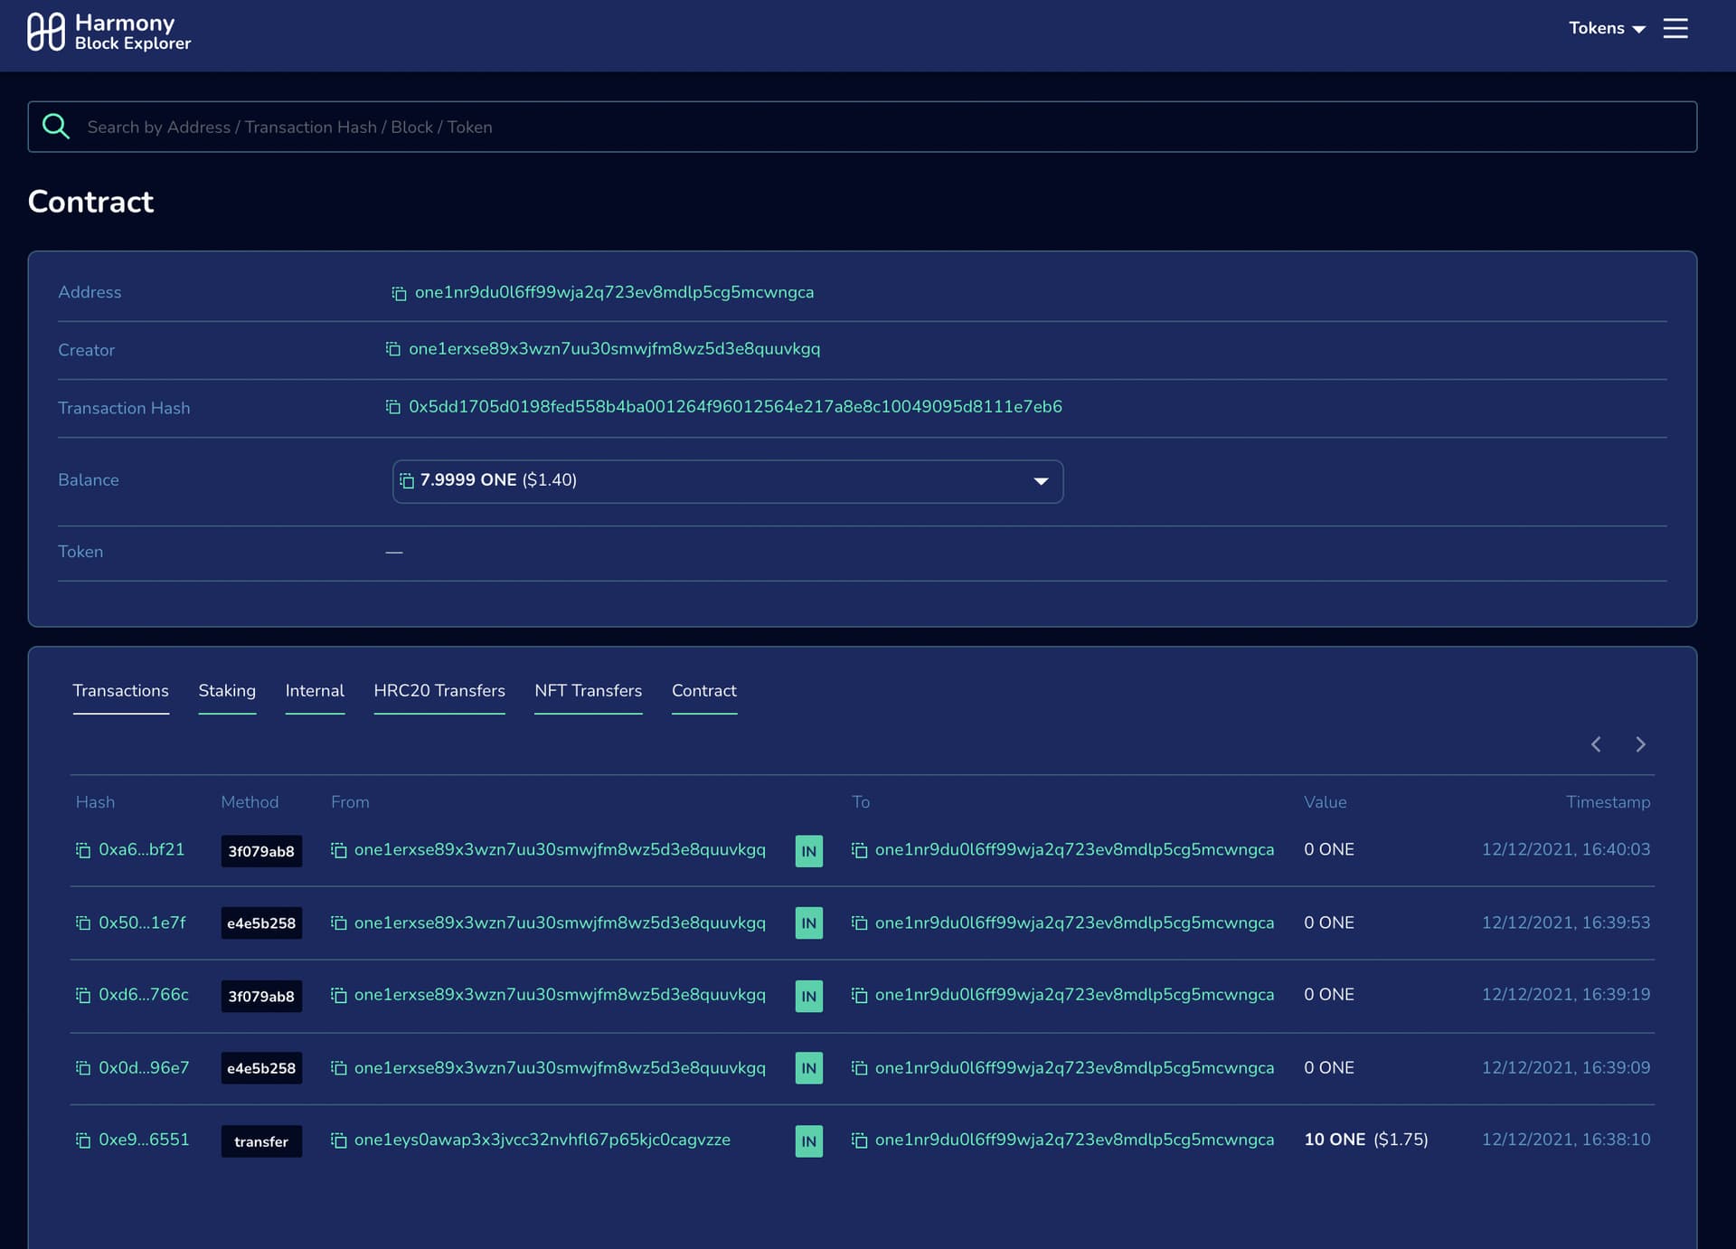This screenshot has height=1249, width=1736.
Task: Go to next transactions page
Action: point(1640,744)
